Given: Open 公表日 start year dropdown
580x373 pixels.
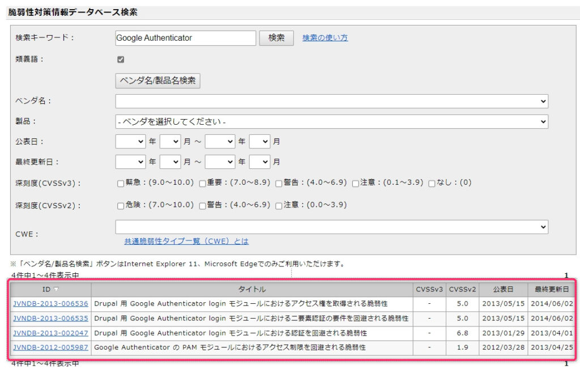Looking at the screenshot, I should (130, 141).
